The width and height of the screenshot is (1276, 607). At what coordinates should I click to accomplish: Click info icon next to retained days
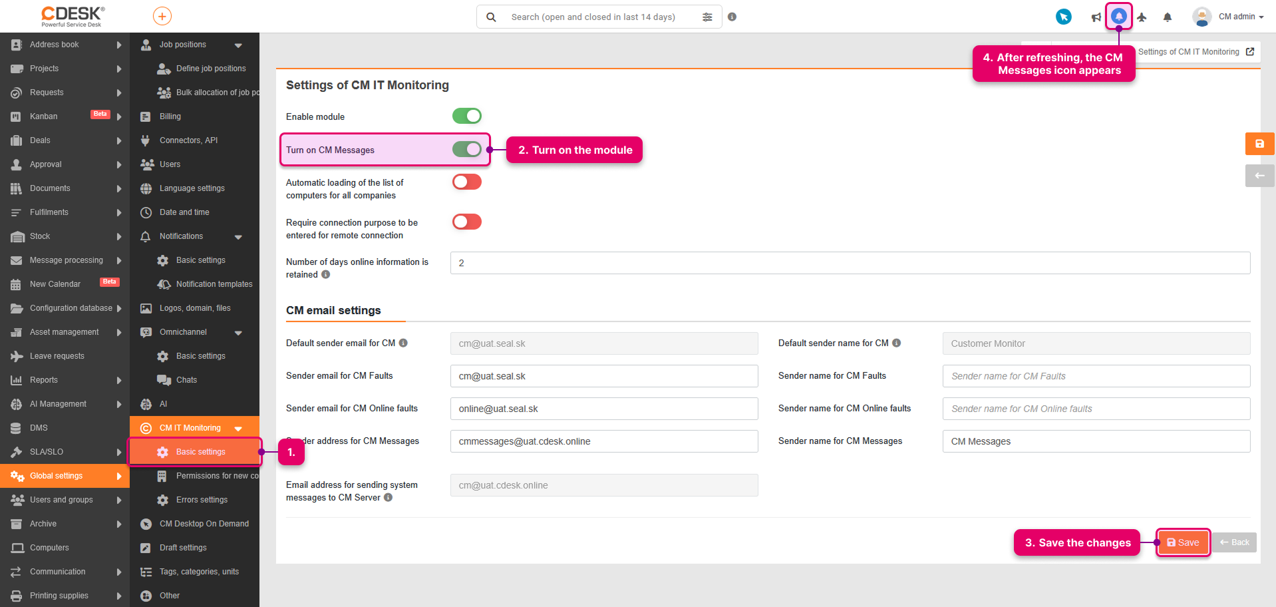click(x=326, y=274)
